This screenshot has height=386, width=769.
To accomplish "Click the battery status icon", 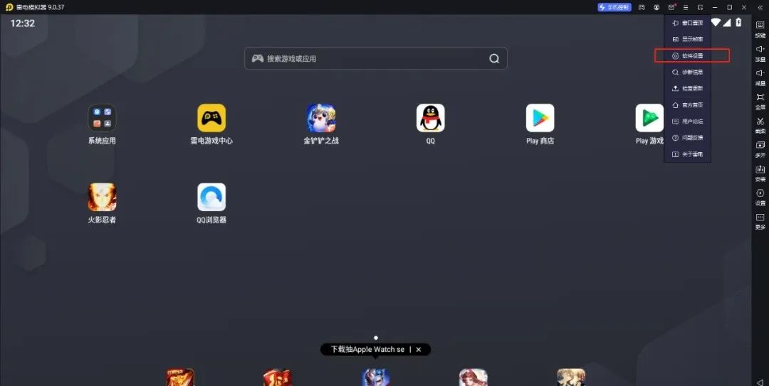I will click(x=738, y=23).
